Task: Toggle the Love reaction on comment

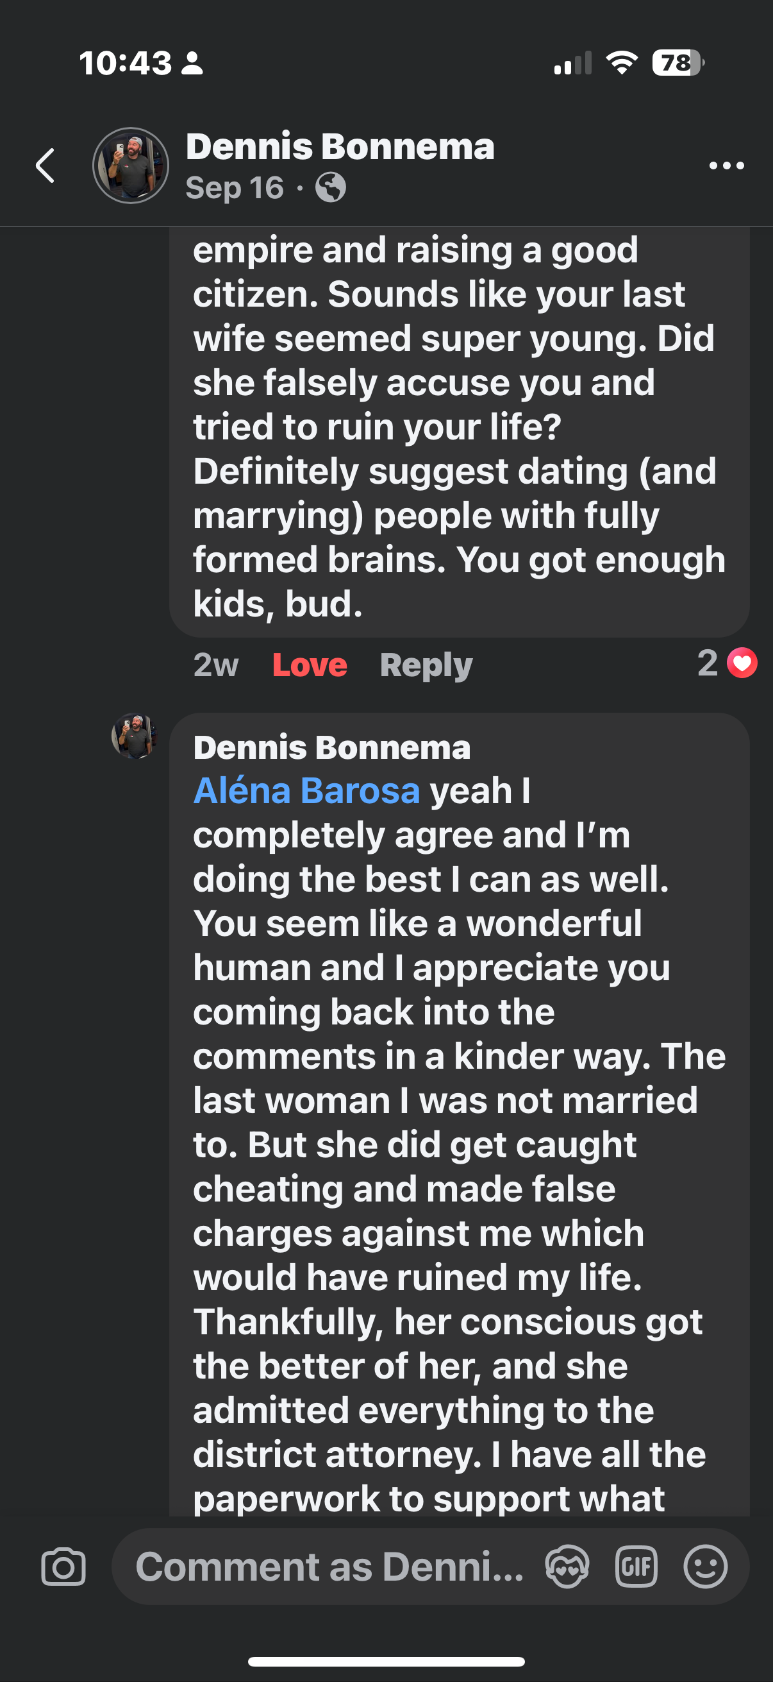Action: [310, 665]
